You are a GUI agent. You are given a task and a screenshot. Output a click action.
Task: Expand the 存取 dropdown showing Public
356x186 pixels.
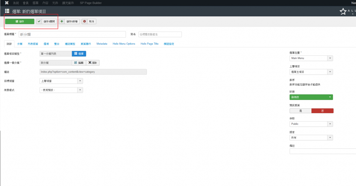coord(311,124)
